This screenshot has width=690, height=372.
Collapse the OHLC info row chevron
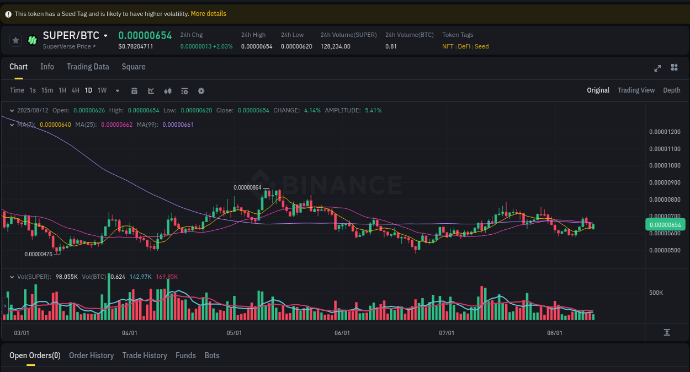click(x=12, y=110)
